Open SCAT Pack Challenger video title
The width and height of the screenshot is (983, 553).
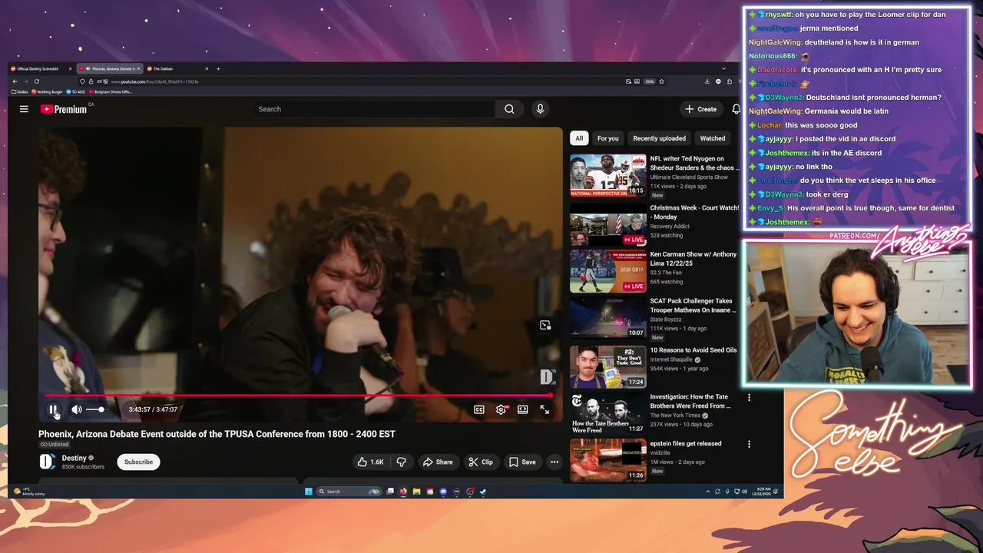click(691, 306)
